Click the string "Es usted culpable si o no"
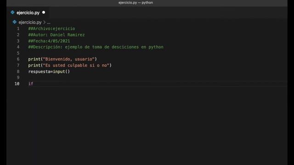This screenshot has width=294, height=165. pyautogui.click(x=76, y=65)
